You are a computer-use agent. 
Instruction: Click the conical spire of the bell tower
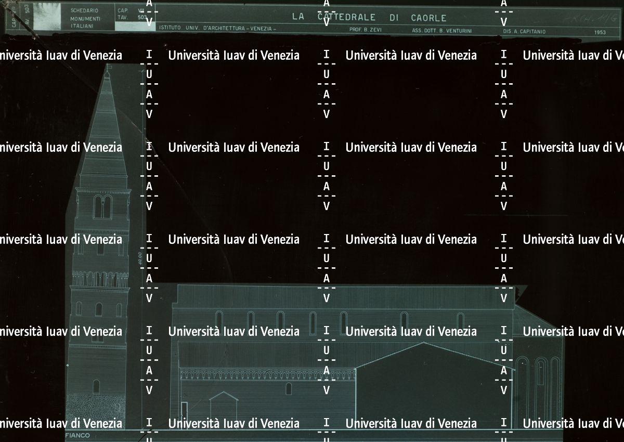pos(105,130)
